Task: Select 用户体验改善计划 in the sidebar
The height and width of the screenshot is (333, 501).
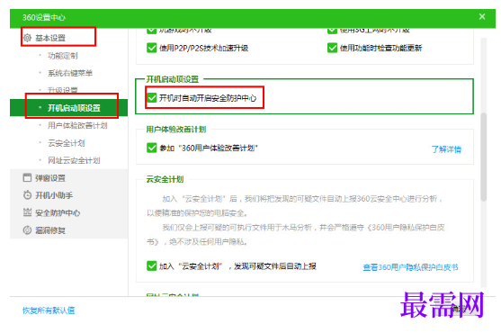Action: pos(77,125)
